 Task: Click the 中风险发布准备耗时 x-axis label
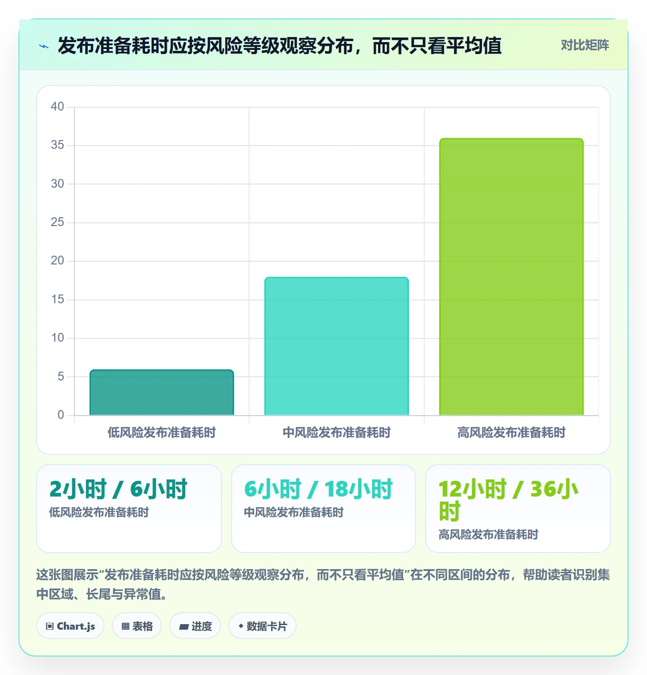(336, 433)
